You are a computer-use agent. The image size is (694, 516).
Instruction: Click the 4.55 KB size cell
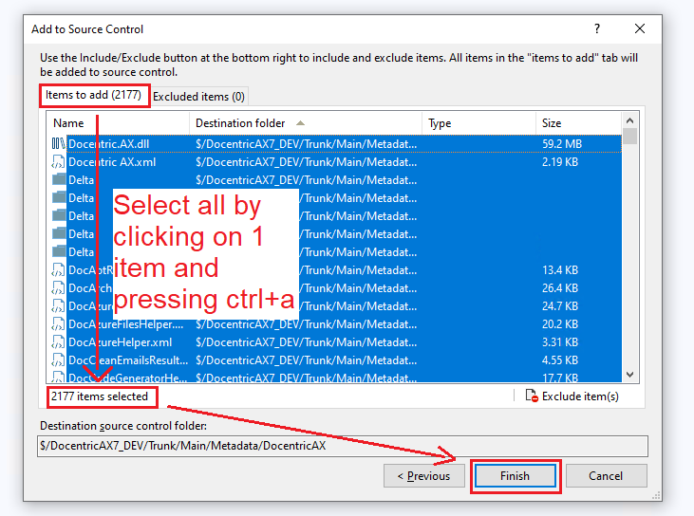point(560,360)
